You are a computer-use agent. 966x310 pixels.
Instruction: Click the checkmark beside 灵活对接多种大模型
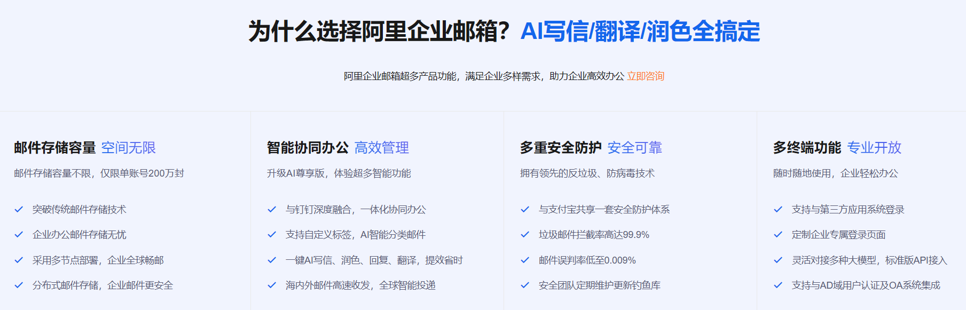tap(778, 260)
